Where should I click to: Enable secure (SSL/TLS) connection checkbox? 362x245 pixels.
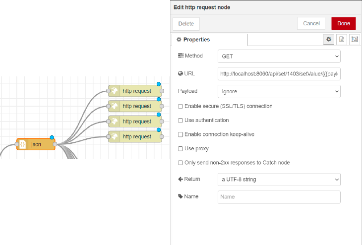pyautogui.click(x=181, y=106)
